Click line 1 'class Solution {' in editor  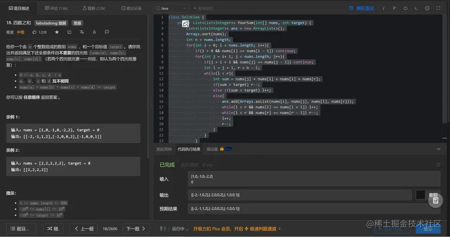coord(186,17)
